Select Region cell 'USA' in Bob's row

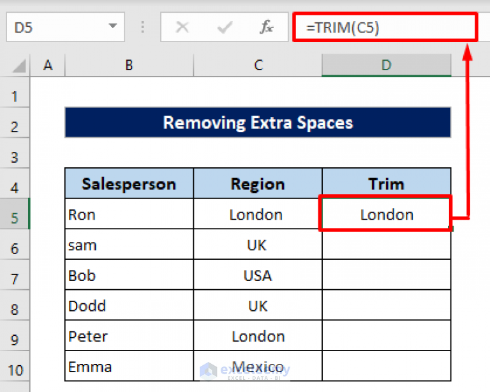tap(258, 275)
